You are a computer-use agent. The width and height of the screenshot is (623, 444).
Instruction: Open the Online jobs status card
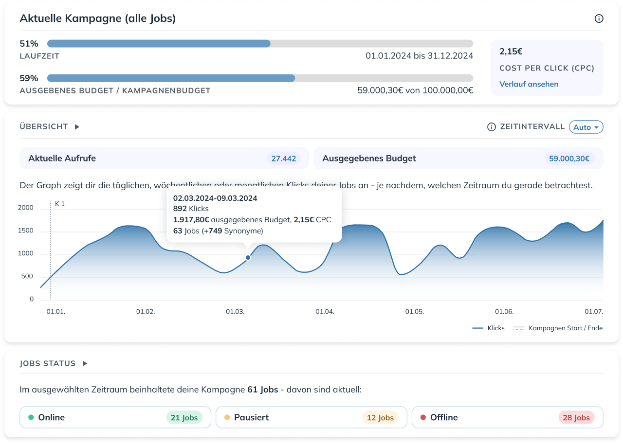click(x=115, y=417)
